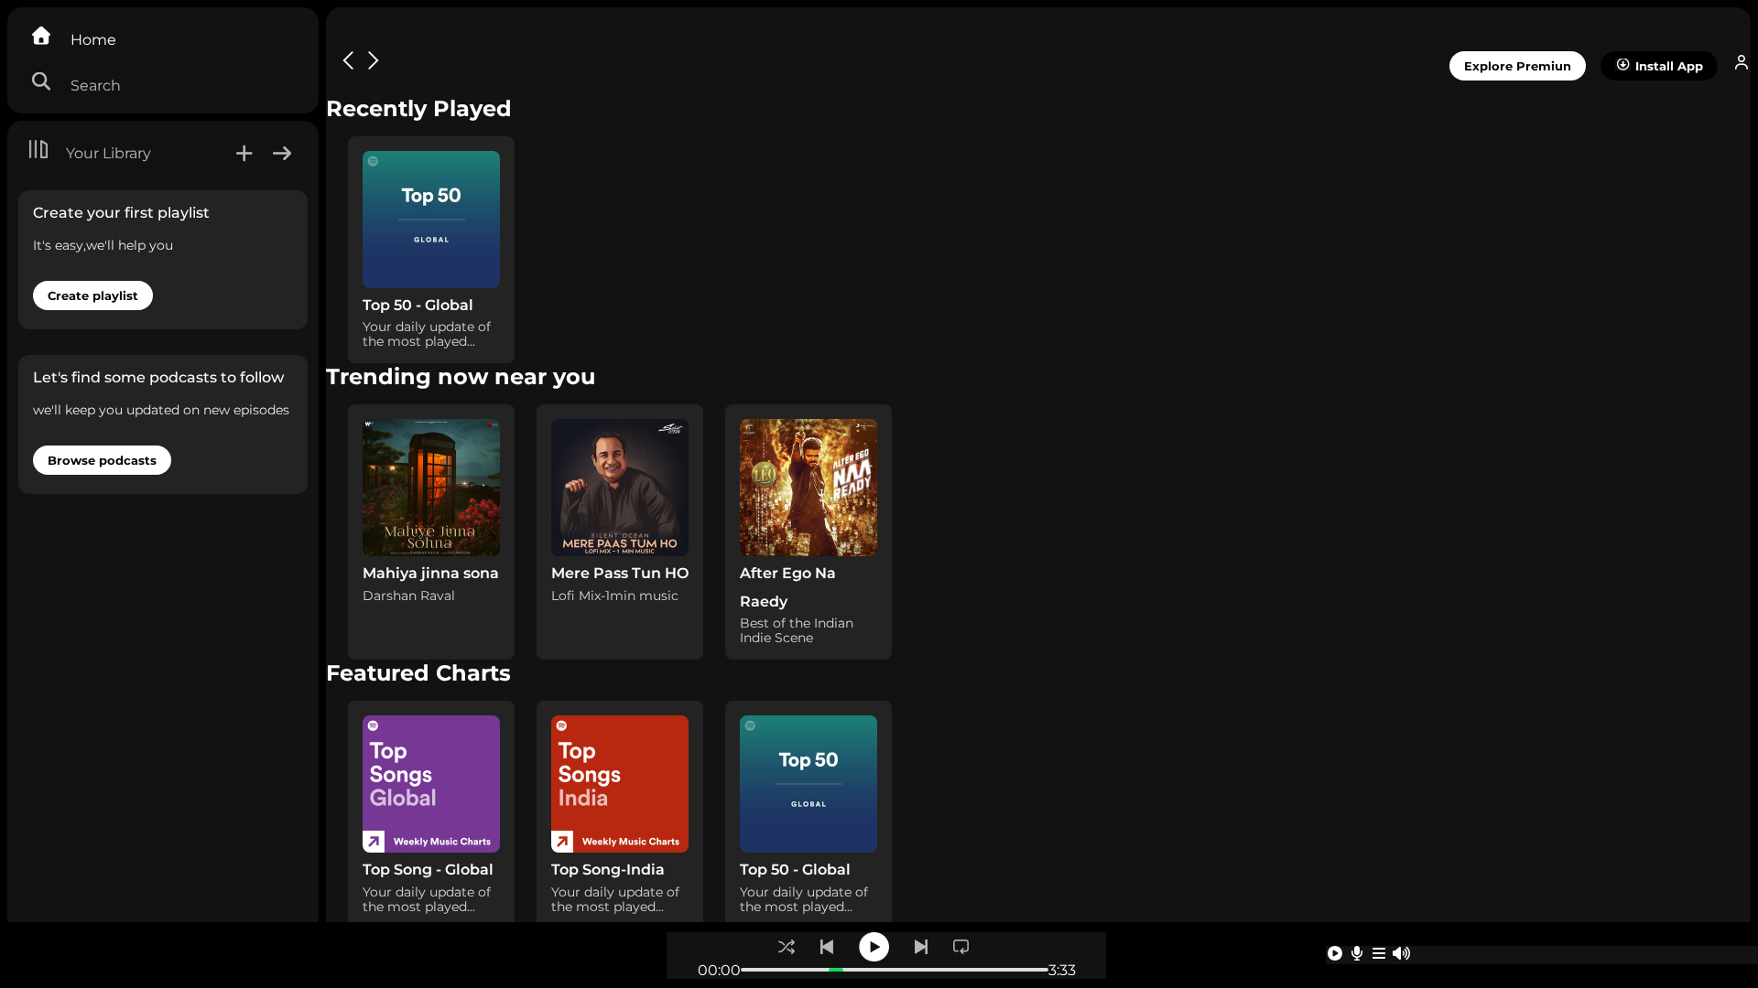Seek on the song progress bar
1758x988 pixels.
point(894,970)
